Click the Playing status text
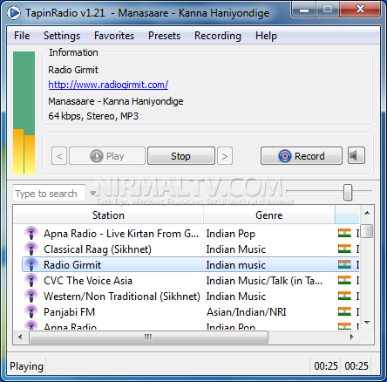This screenshot has height=382, width=387. [x=26, y=366]
